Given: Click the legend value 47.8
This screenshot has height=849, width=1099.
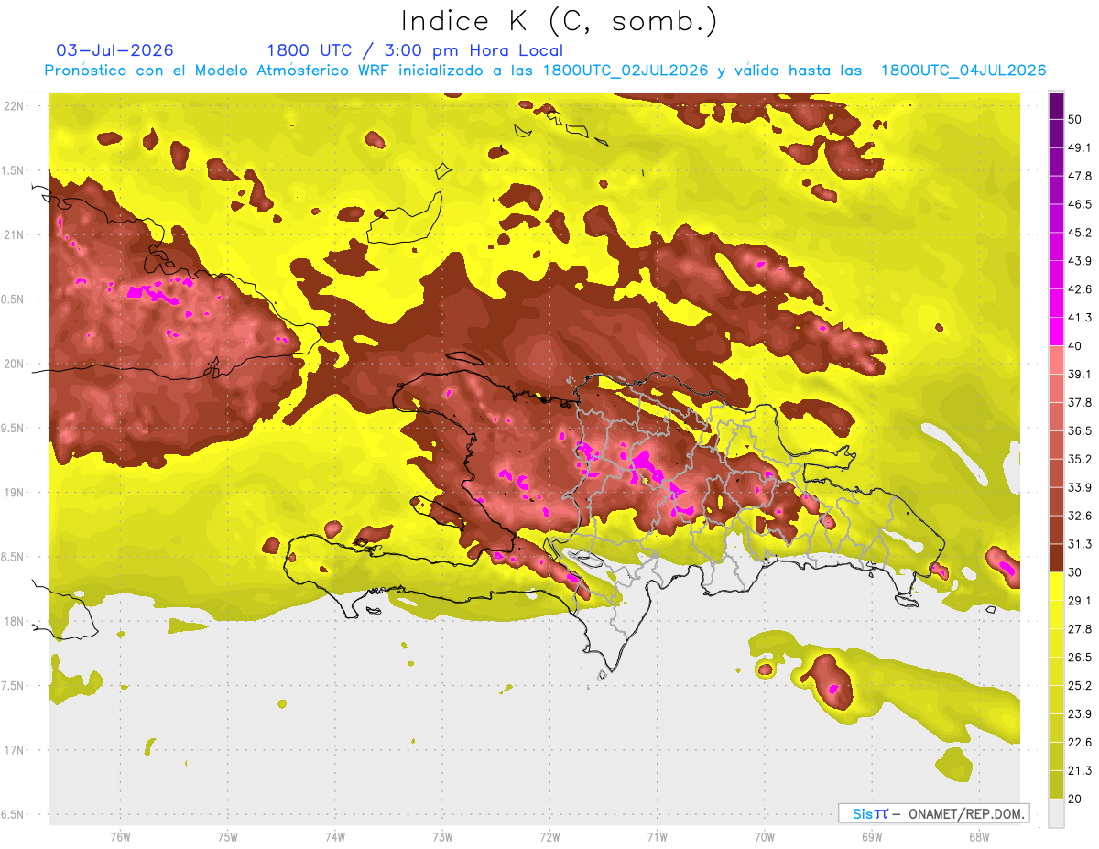Looking at the screenshot, I should coord(1080,176).
